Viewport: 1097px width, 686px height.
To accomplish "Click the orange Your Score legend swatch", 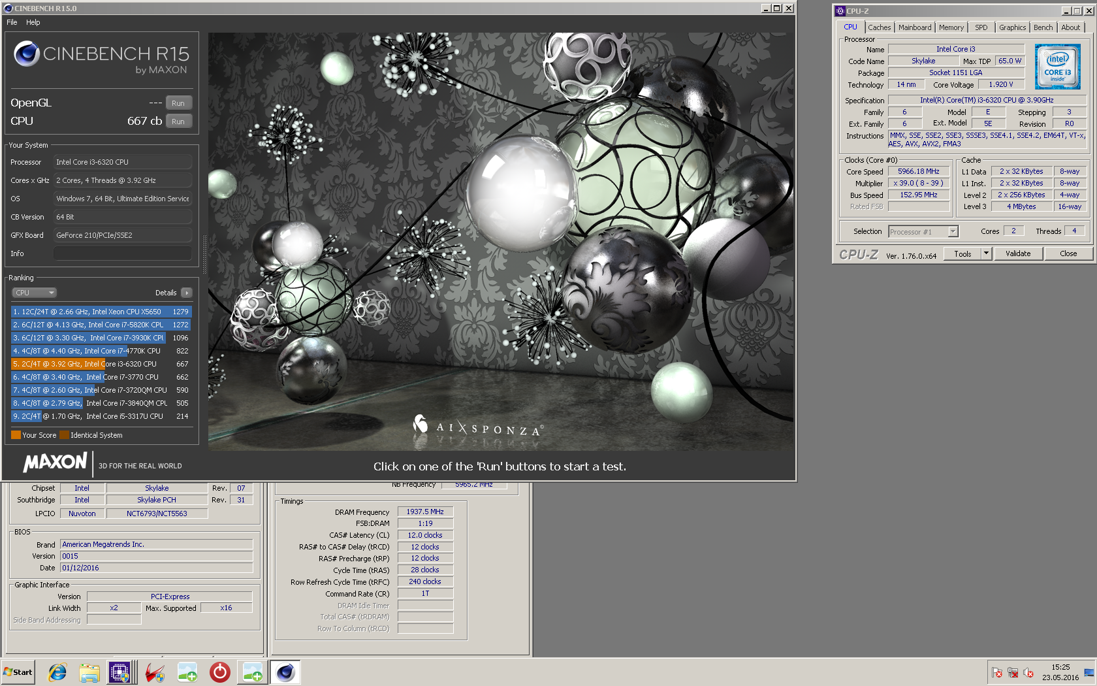I will [16, 435].
